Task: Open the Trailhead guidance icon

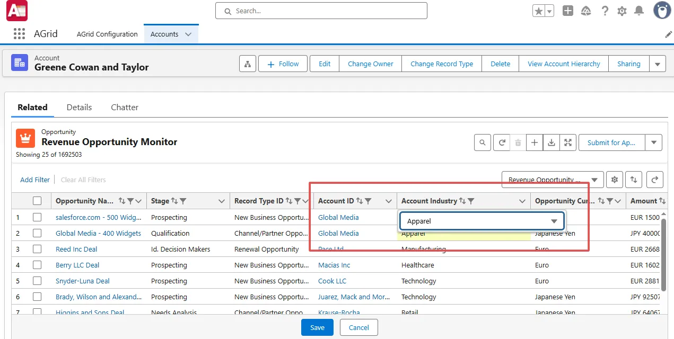Action: (x=586, y=11)
